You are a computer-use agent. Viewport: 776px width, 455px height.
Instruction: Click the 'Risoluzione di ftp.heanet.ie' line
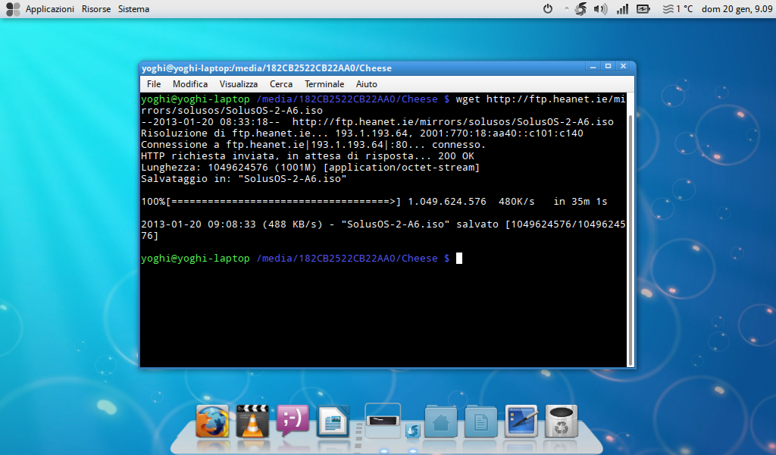361,133
